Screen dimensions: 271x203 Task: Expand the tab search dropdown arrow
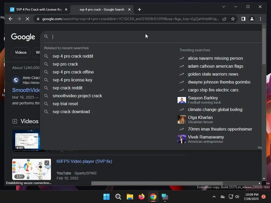click(223, 7)
